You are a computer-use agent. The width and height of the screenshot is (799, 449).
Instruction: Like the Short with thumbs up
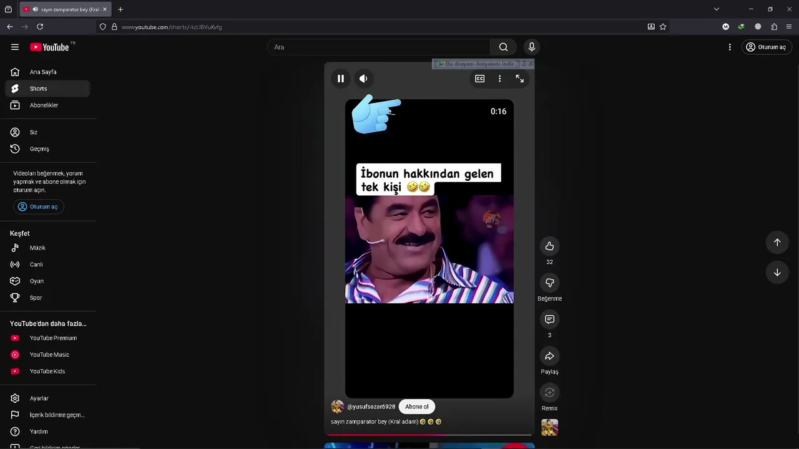[549, 246]
